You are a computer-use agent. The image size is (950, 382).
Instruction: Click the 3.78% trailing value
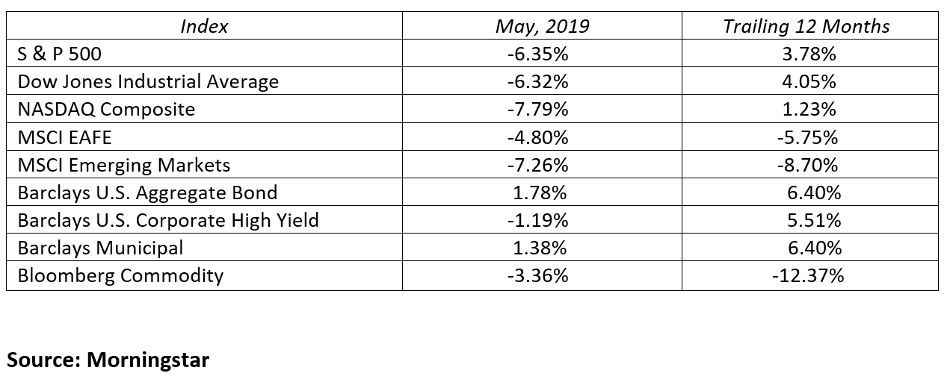pyautogui.click(x=809, y=54)
